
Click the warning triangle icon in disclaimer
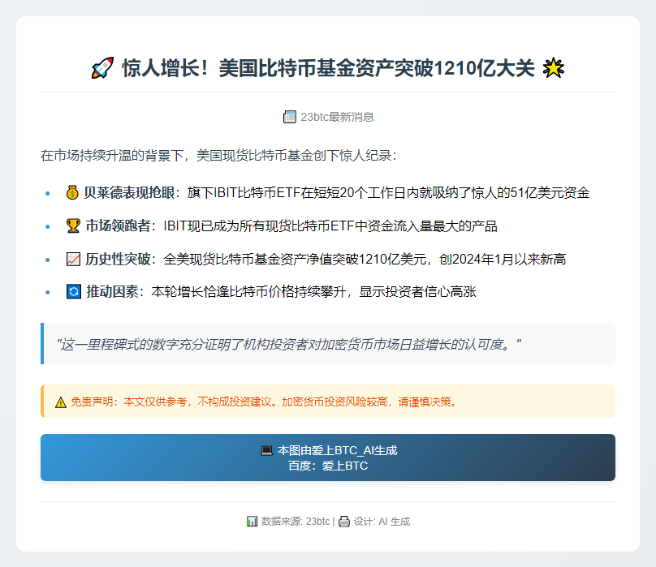[61, 402]
